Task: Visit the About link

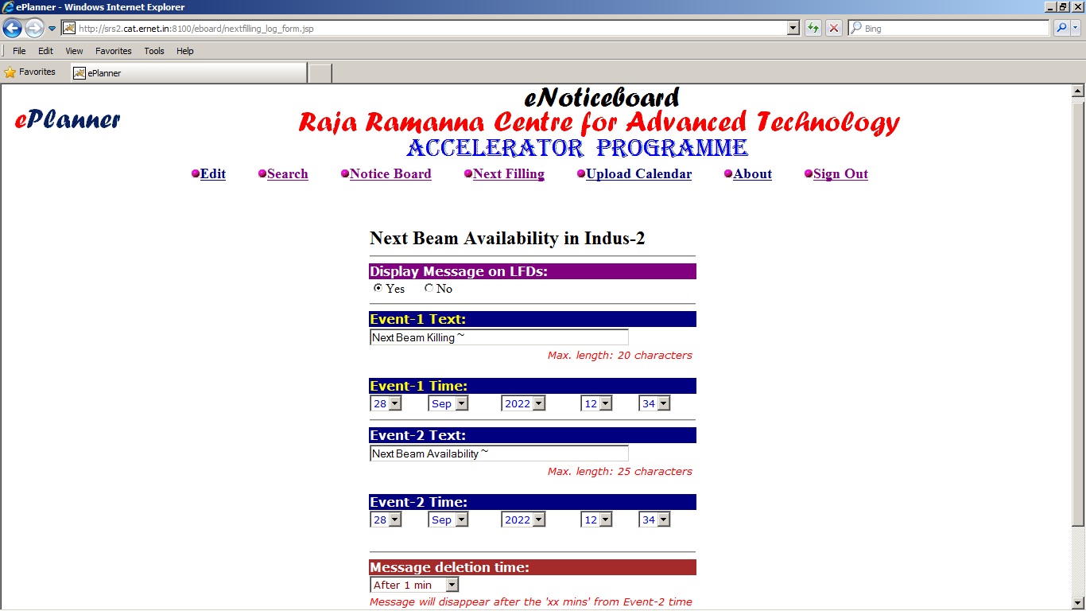Action: pyautogui.click(x=753, y=174)
